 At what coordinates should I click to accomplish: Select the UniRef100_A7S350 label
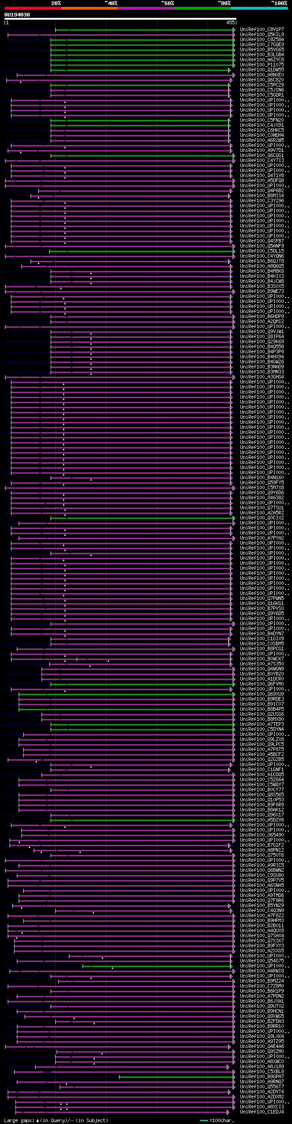pos(262,664)
